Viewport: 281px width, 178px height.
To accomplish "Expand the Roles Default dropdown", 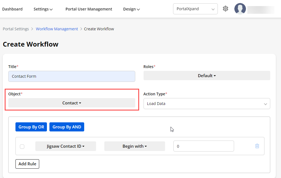I will point(206,76).
